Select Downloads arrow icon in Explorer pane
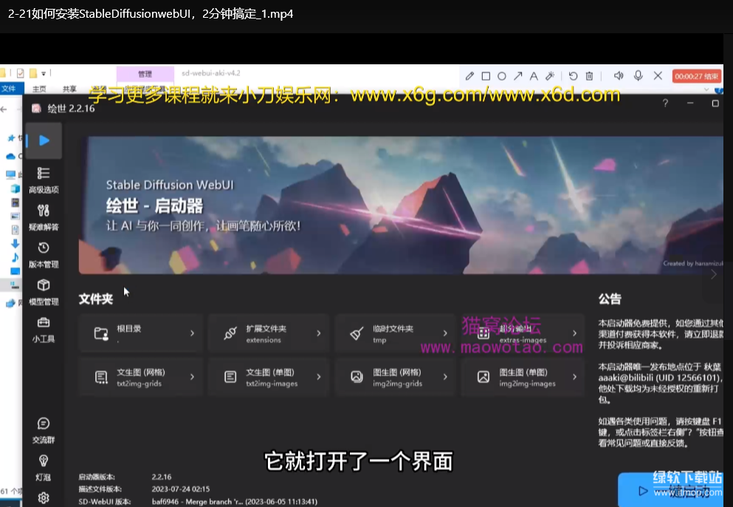This screenshot has width=733, height=507. pyautogui.click(x=15, y=243)
